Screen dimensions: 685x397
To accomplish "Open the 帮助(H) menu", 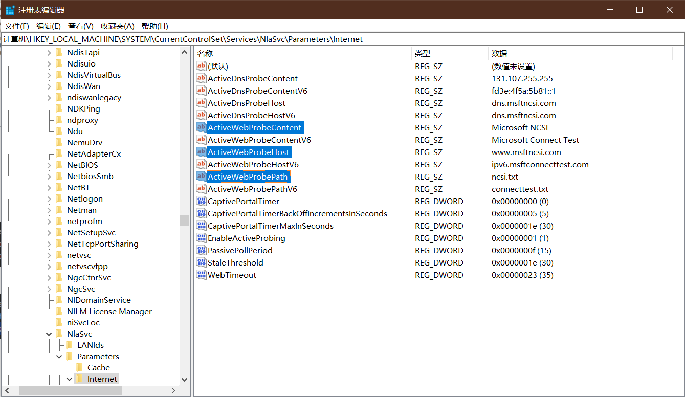I will coord(155,26).
